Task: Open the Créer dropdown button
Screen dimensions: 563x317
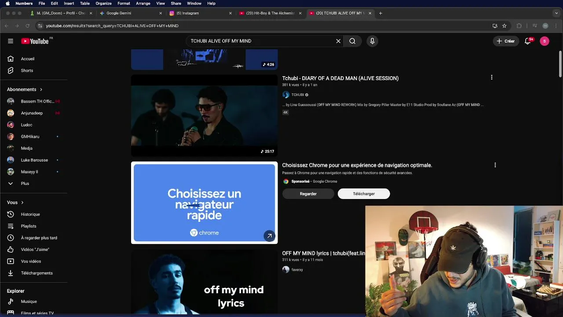Action: [505, 41]
